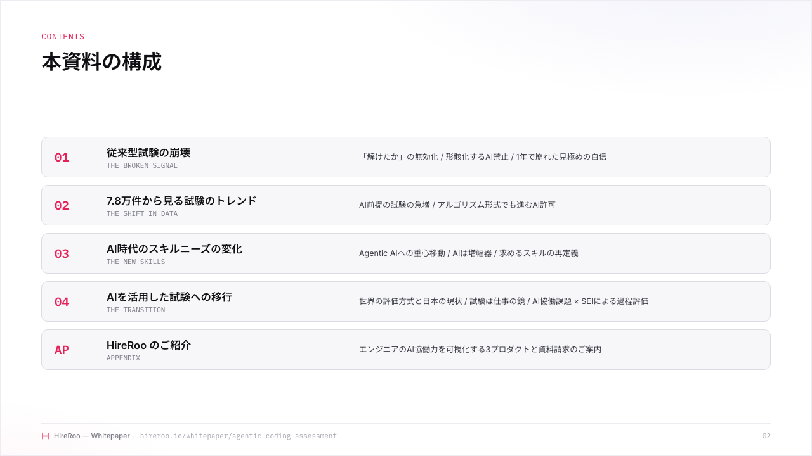Click description starting AI前提の試験の急増
This screenshot has width=812, height=456.
pyautogui.click(x=457, y=205)
